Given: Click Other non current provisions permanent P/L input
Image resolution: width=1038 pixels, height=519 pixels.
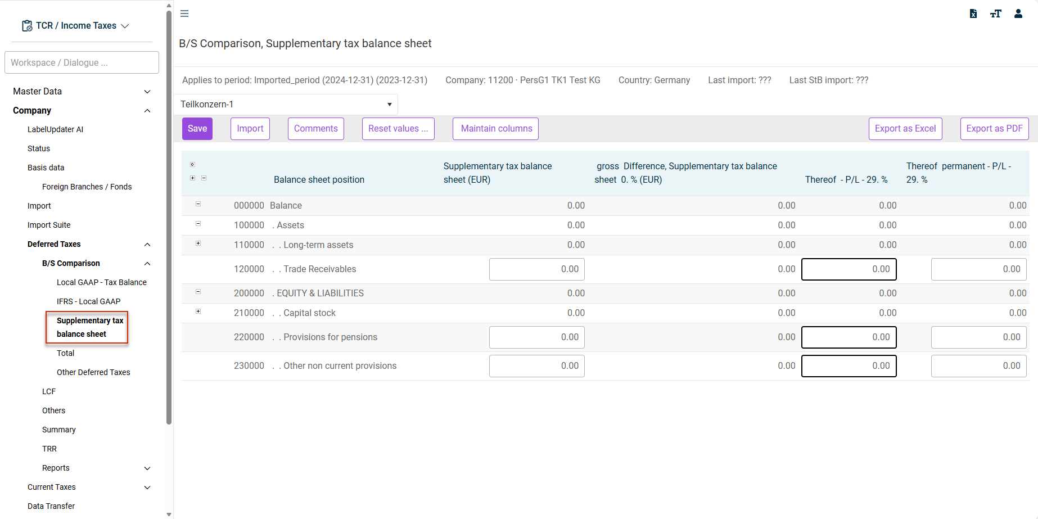Looking at the screenshot, I should 979,366.
